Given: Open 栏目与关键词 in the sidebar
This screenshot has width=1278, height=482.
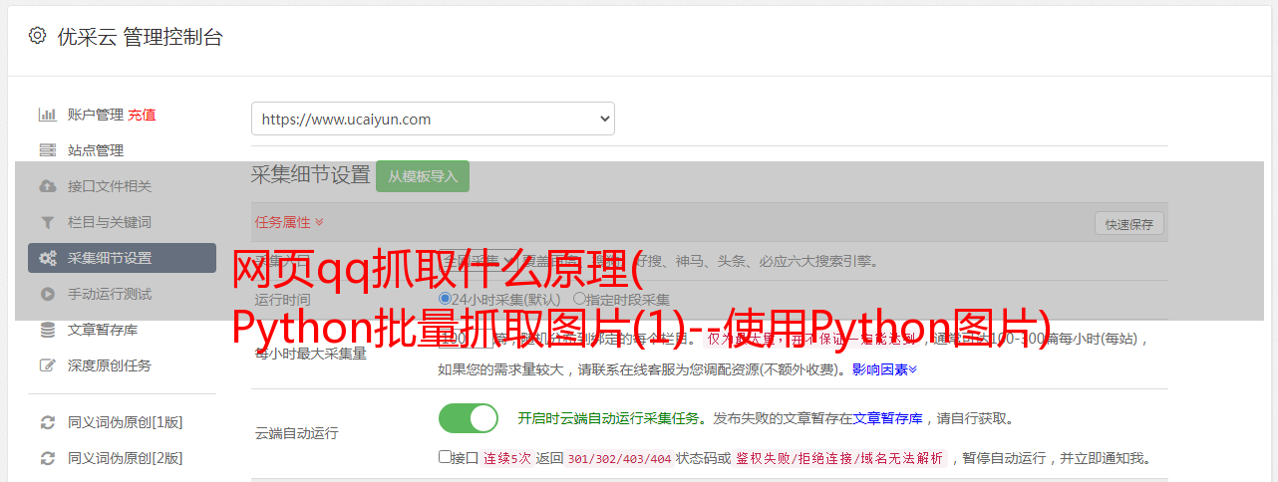Looking at the screenshot, I should click(110, 222).
